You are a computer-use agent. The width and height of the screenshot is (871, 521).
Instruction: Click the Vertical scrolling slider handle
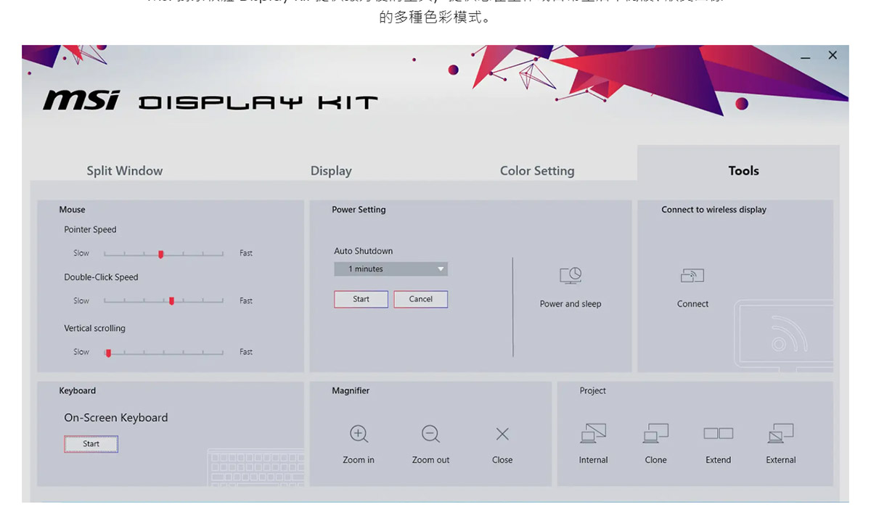tap(108, 353)
